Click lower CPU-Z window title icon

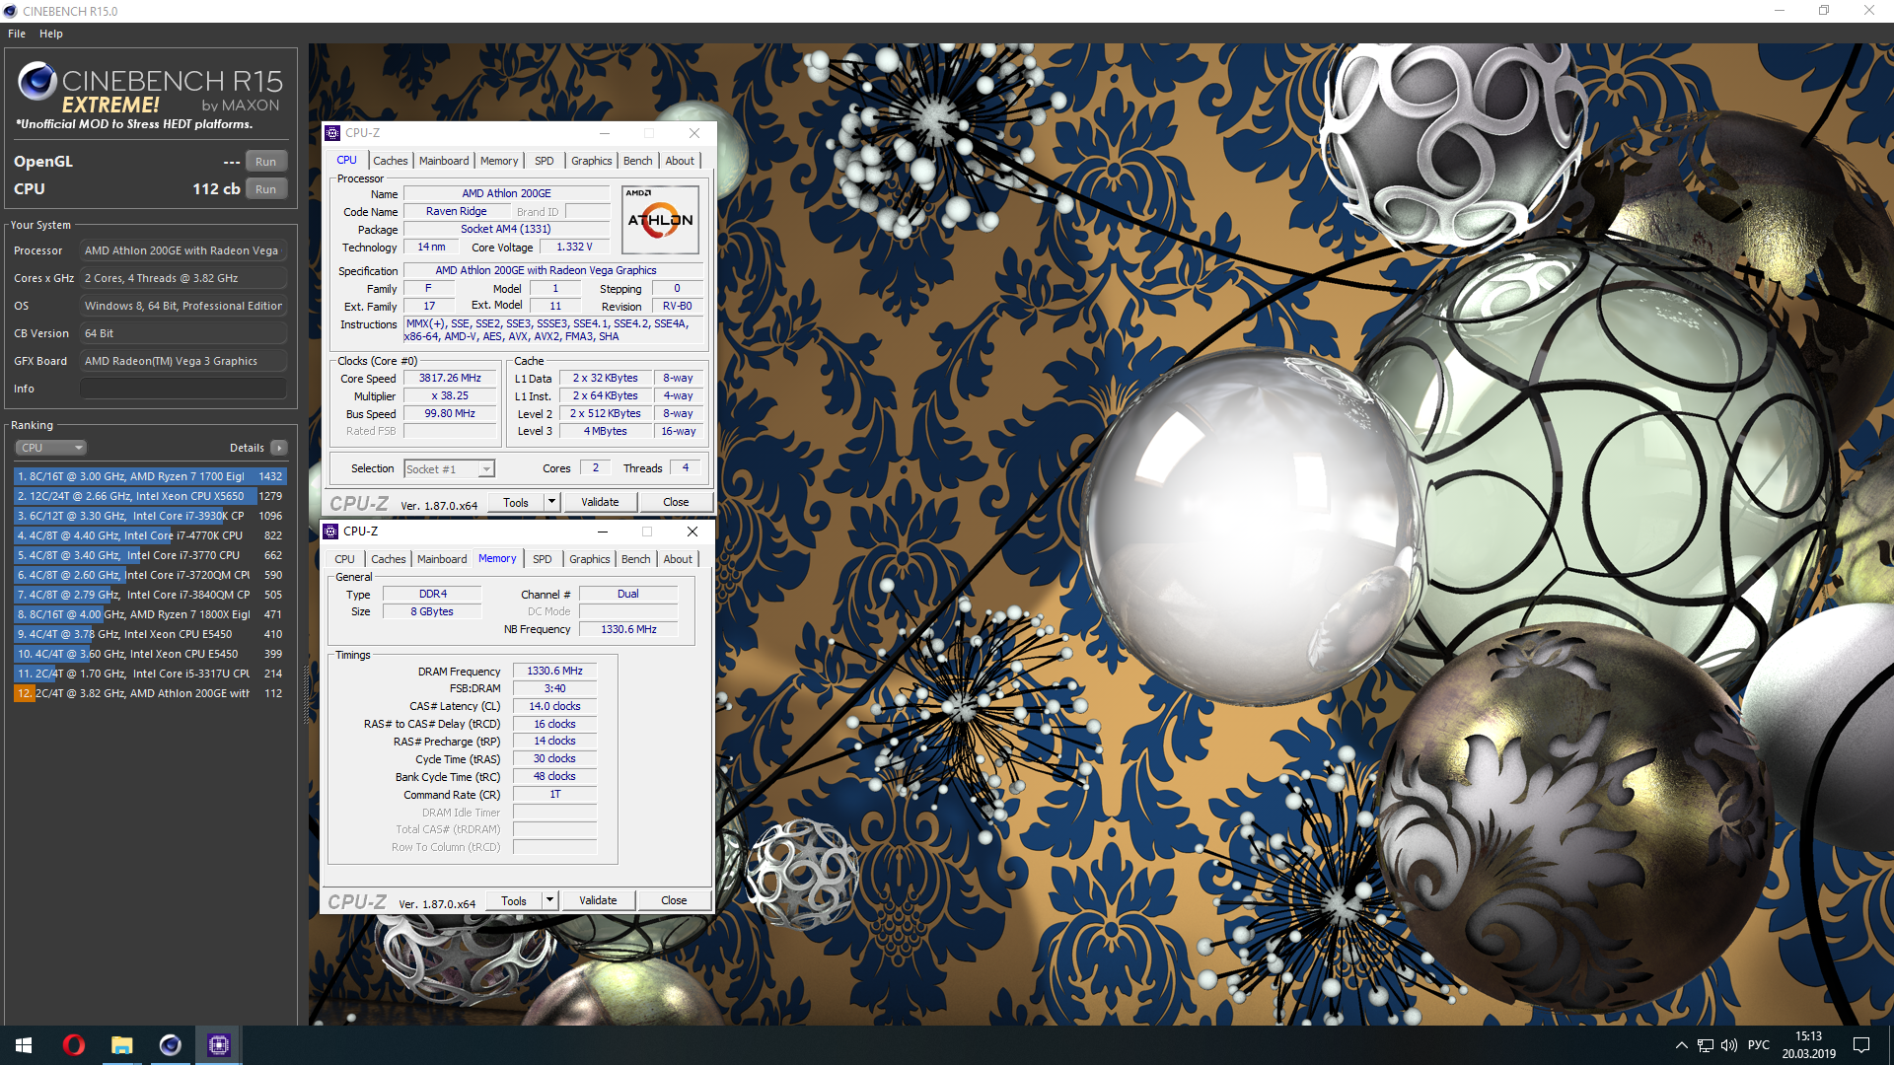330,532
